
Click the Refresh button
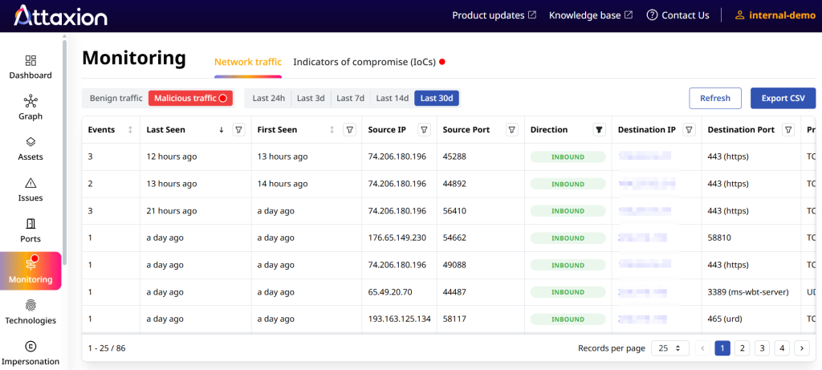[715, 98]
